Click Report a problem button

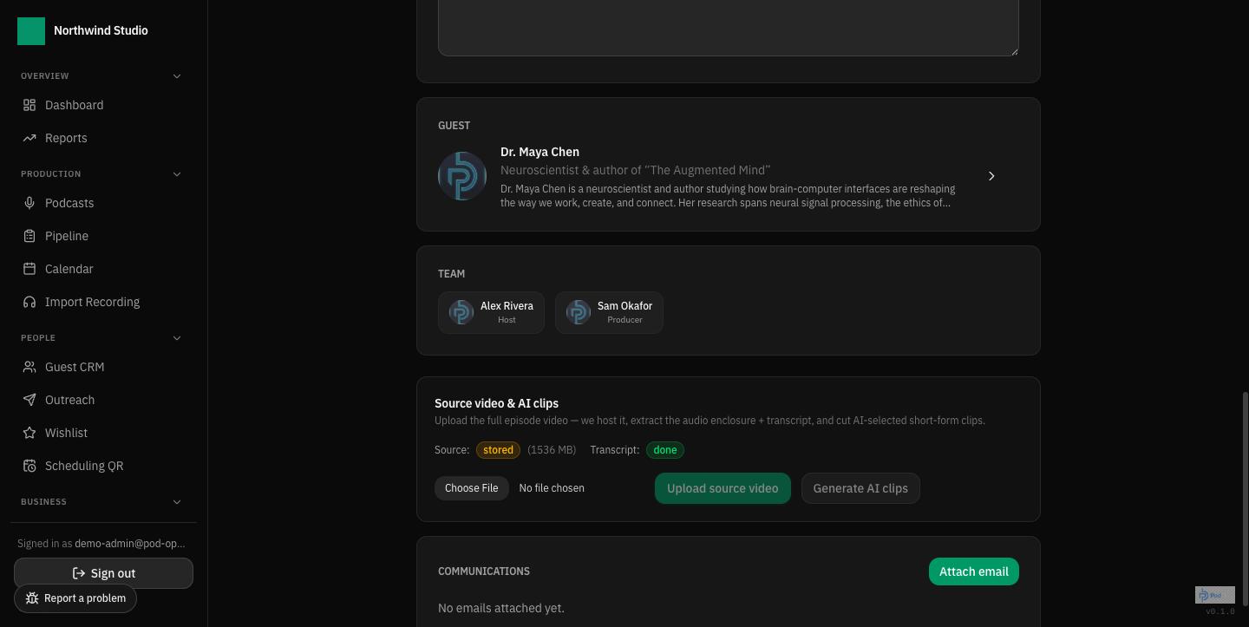(x=75, y=598)
